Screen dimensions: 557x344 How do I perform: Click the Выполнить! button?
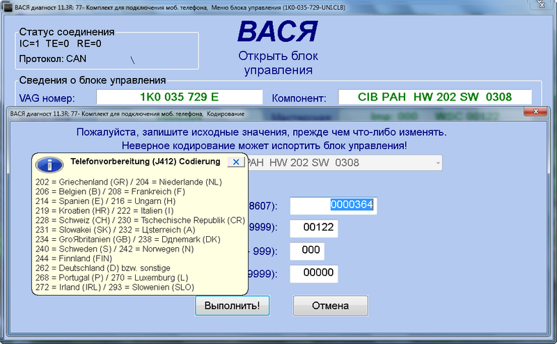(x=232, y=306)
